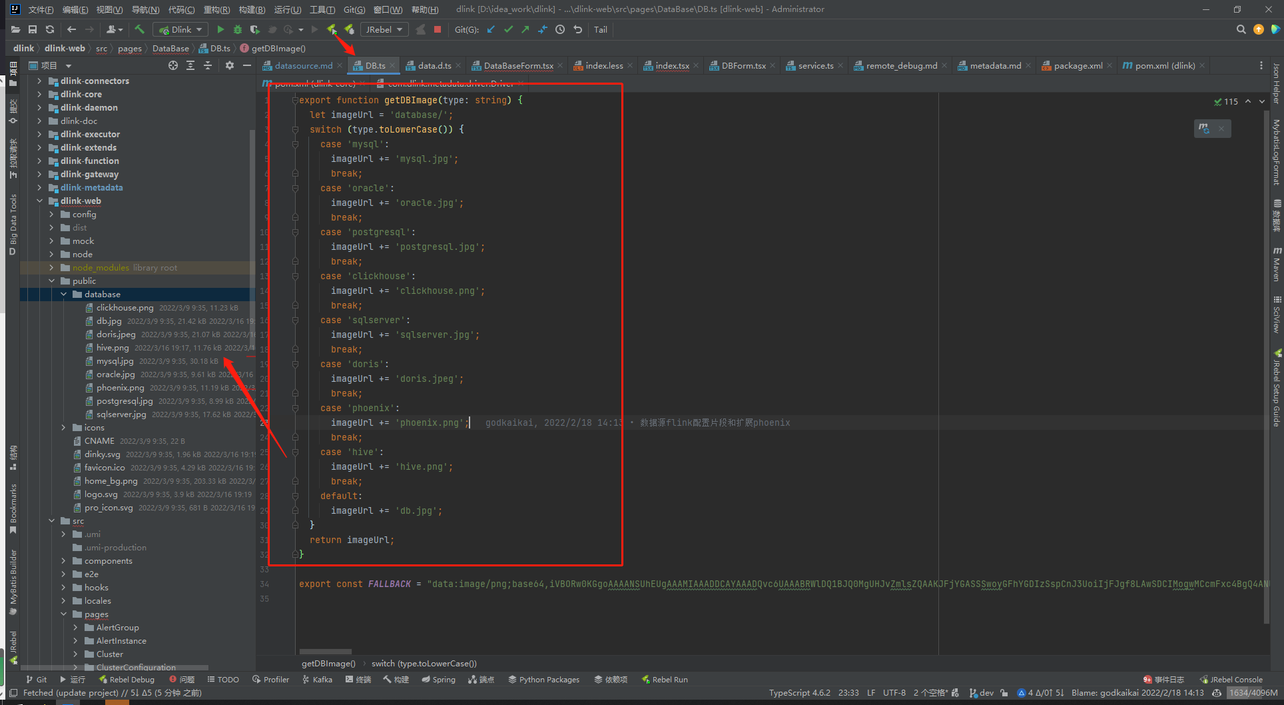Click the Git update project arrow icon
The width and height of the screenshot is (1284, 705).
point(491,29)
